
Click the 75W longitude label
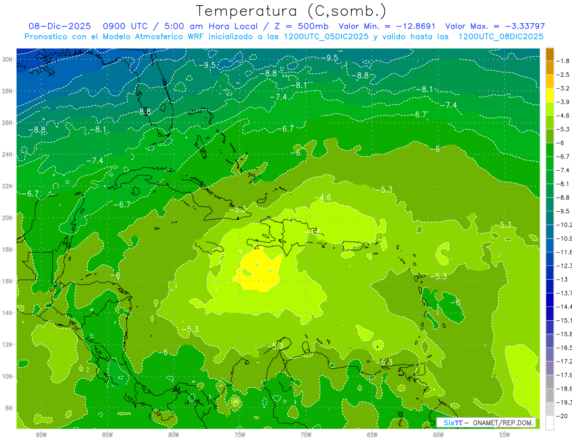240,434
